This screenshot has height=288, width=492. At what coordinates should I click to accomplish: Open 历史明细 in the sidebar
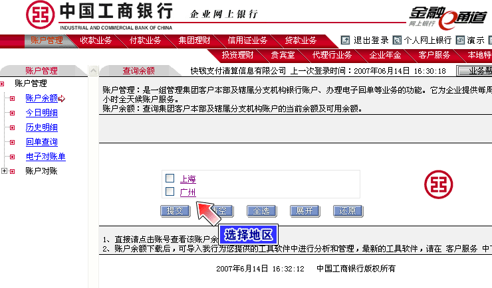click(x=42, y=127)
